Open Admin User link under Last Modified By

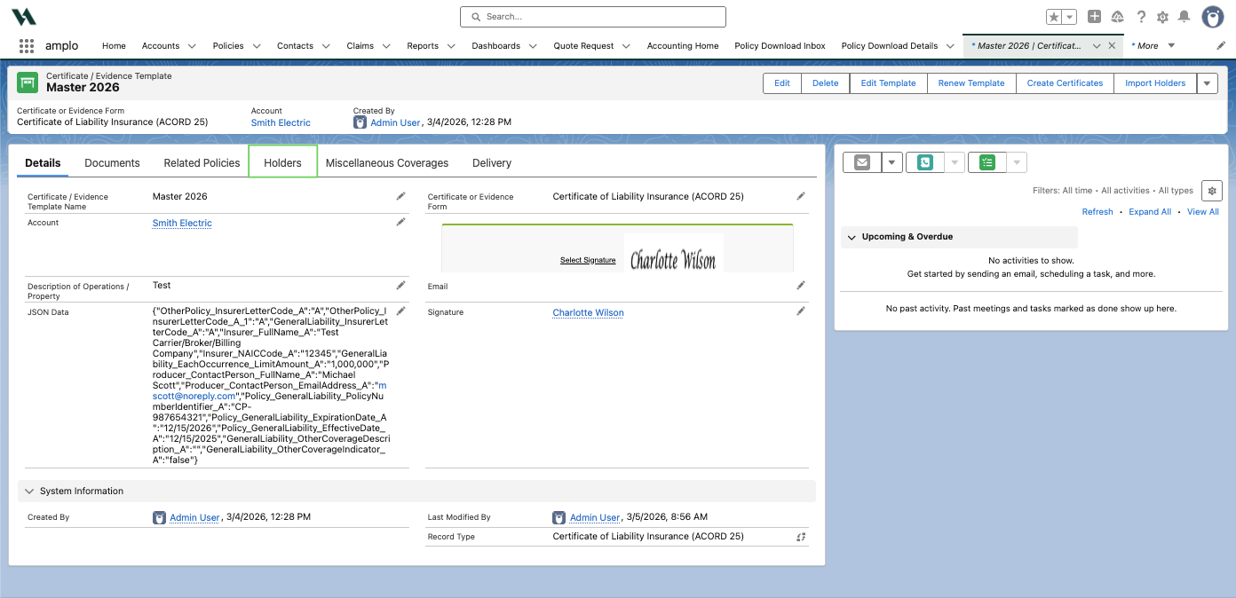[x=595, y=517]
